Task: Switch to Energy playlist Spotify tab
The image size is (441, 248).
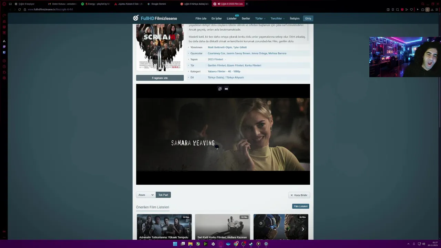Action: click(x=95, y=4)
